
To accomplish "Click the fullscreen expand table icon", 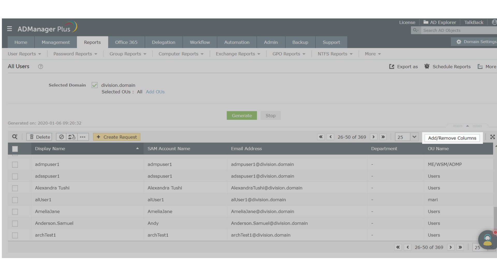I will click(x=492, y=137).
